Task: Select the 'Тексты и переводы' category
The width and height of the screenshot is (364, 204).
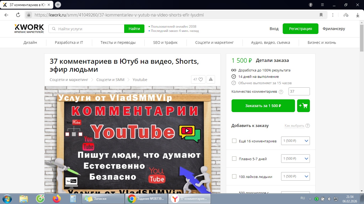Action: tap(118, 42)
